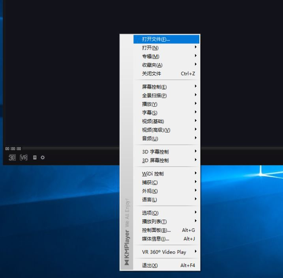Expand the 语言(L) submenu
This screenshot has width=283, height=278.
[149, 200]
